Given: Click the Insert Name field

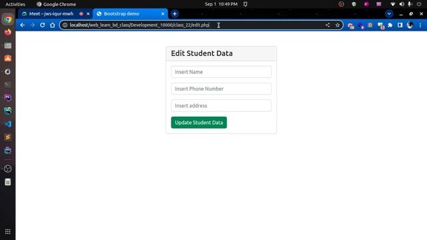Looking at the screenshot, I should [x=221, y=72].
